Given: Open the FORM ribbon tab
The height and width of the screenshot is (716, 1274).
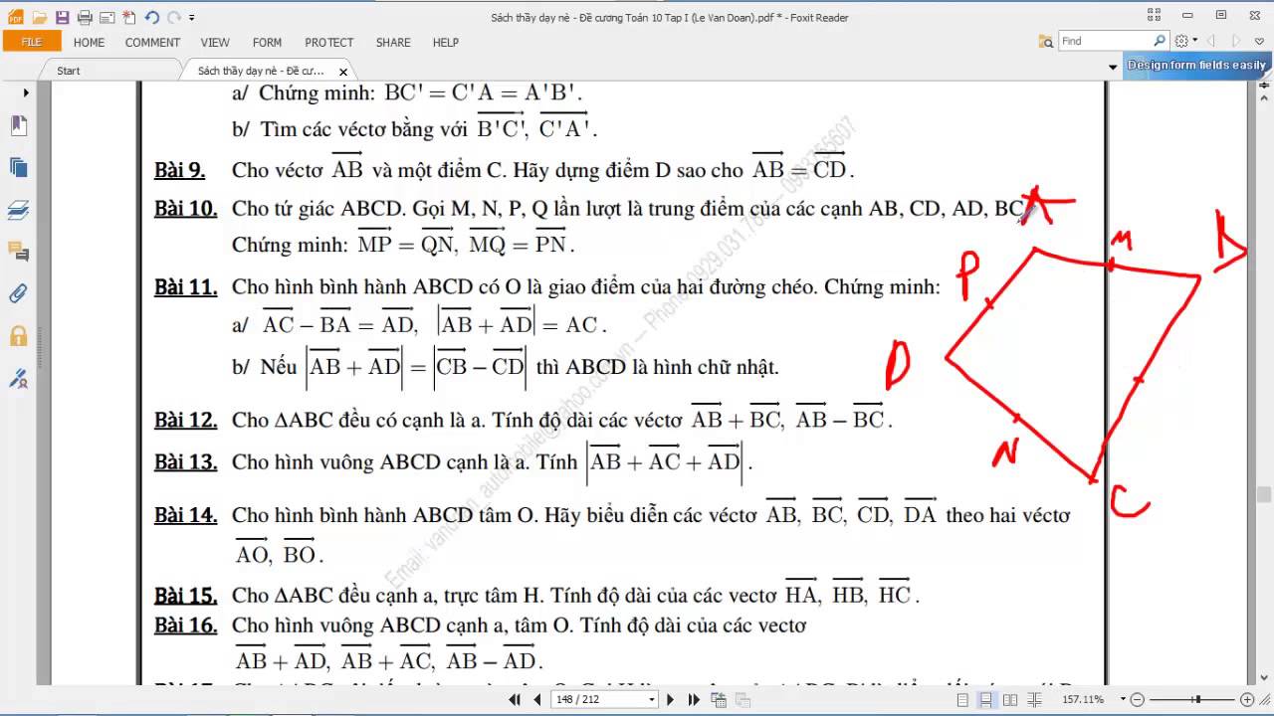Looking at the screenshot, I should pos(267,43).
